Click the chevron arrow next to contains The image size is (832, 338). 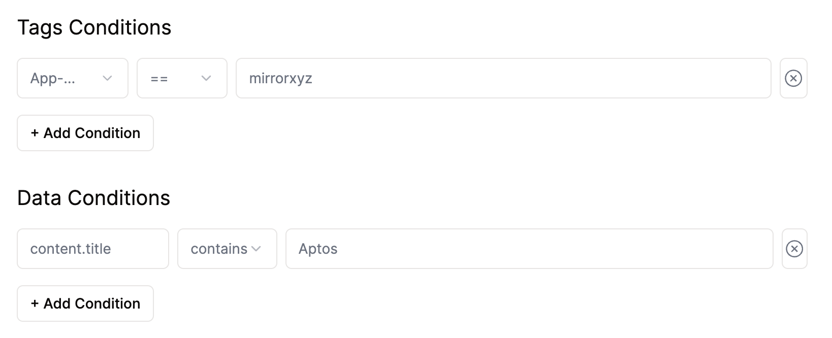click(256, 249)
